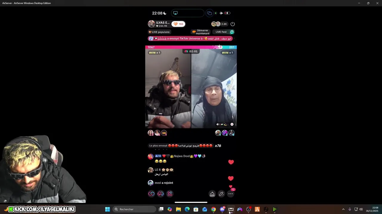382x214 pixels.
Task: Tap the co-host link rings icon
Action: (x=151, y=194)
